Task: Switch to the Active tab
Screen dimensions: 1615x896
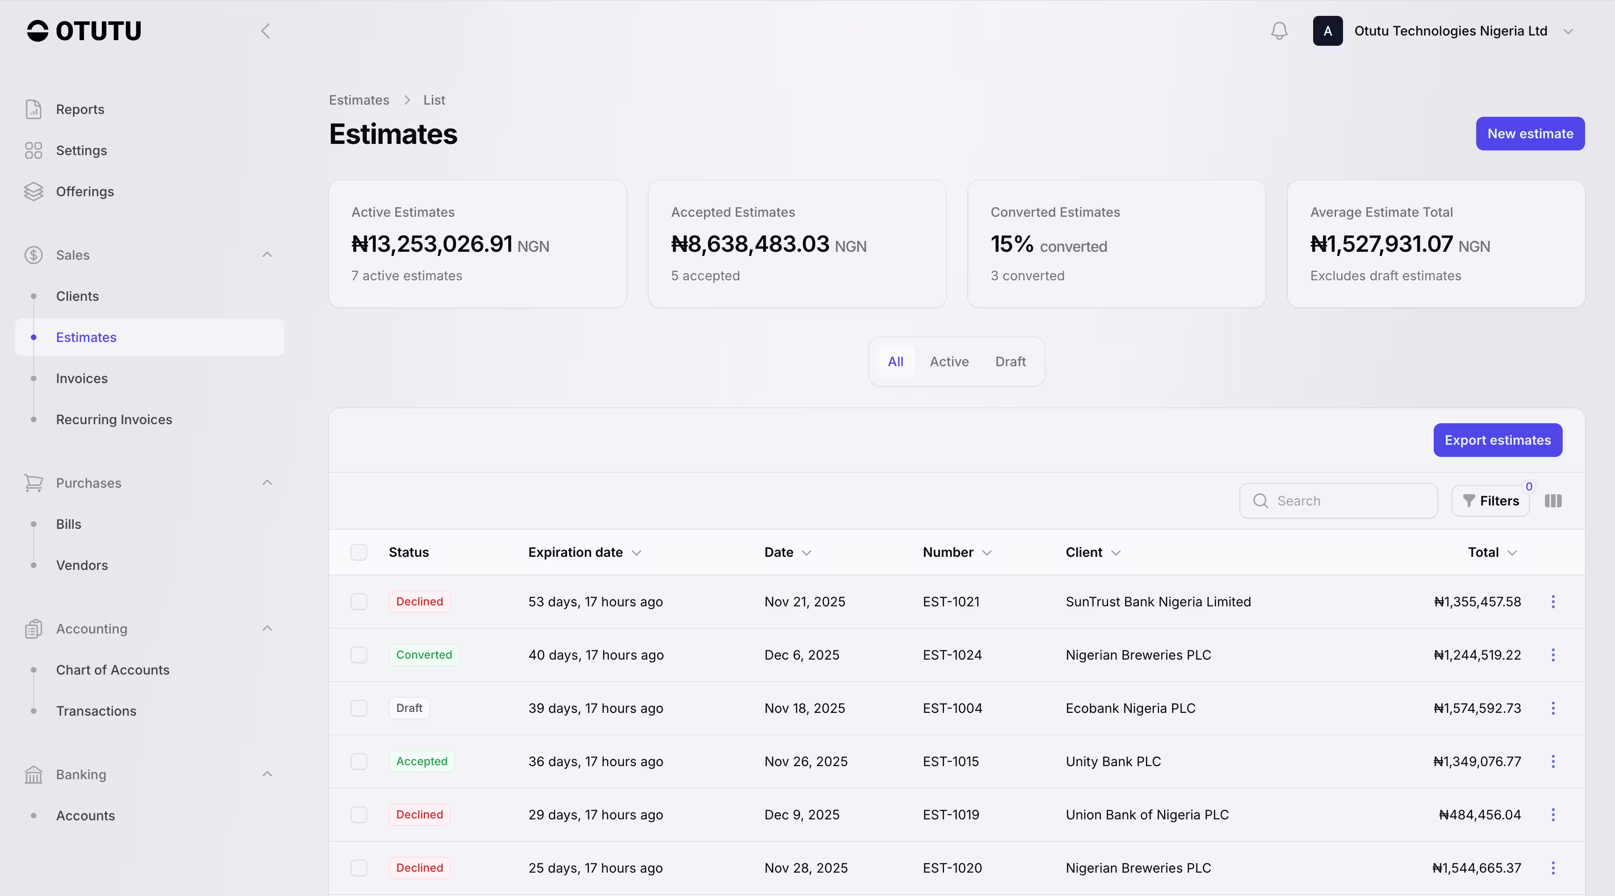Action: [949, 362]
